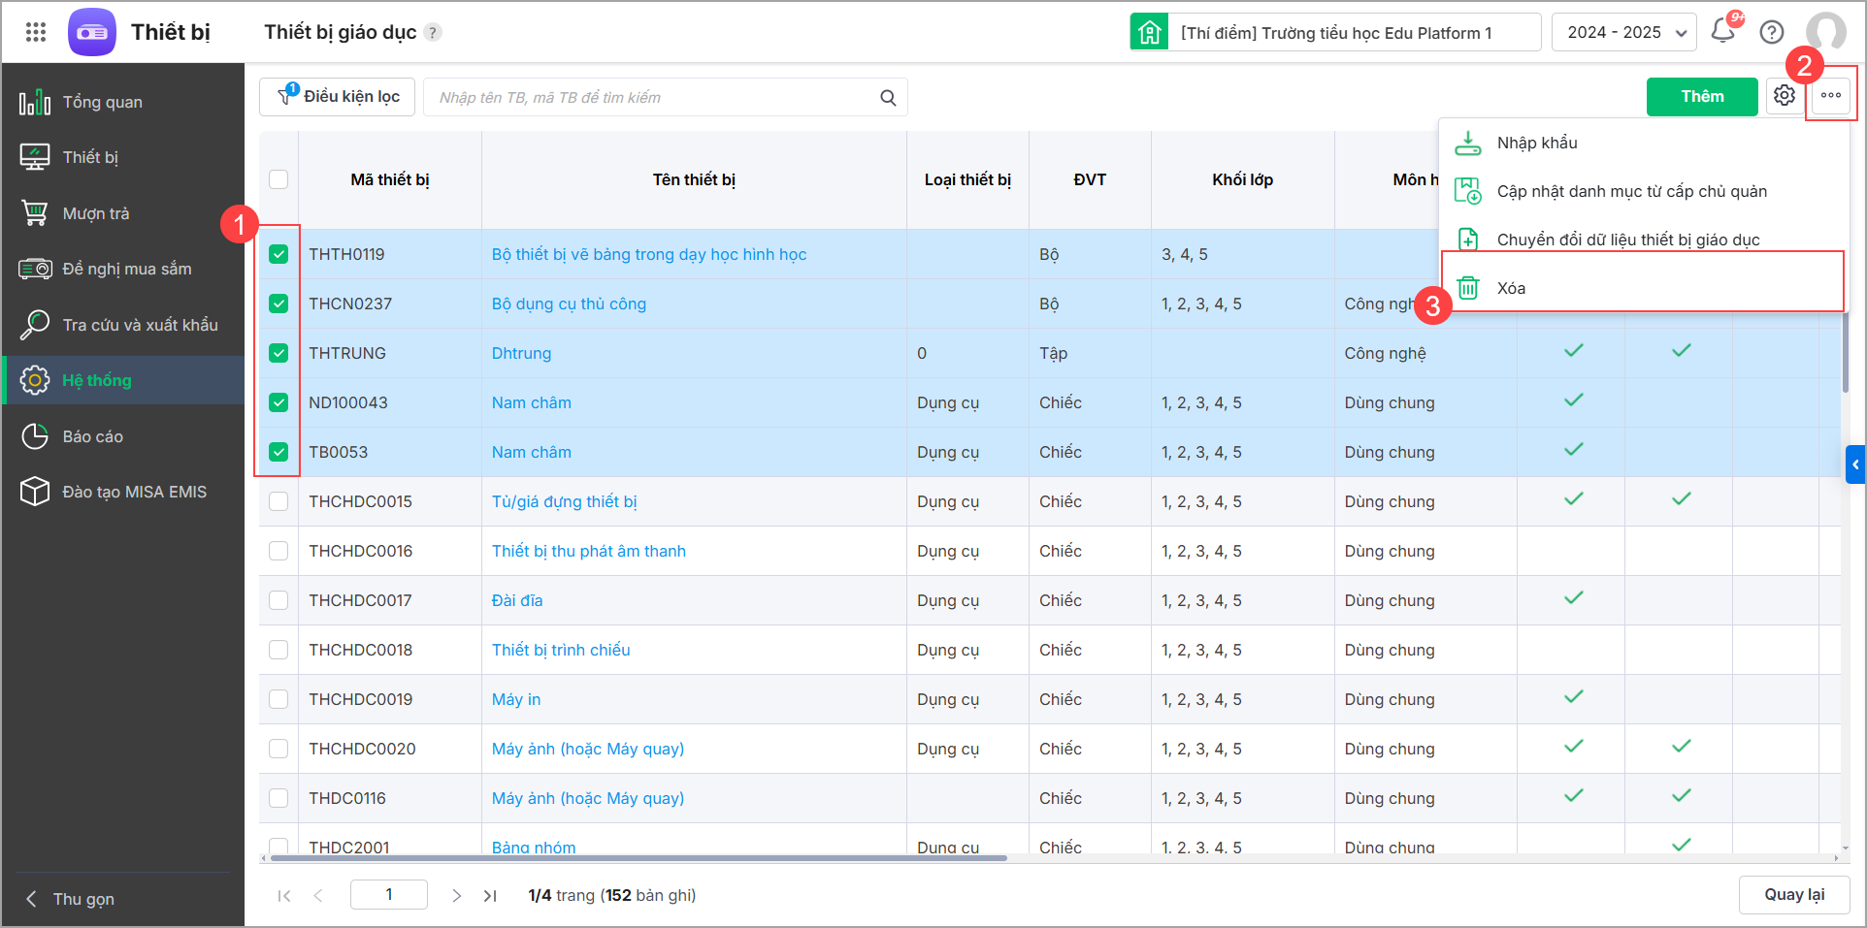This screenshot has width=1867, height=928.
Task: Open the user avatar profile
Action: coord(1825,32)
